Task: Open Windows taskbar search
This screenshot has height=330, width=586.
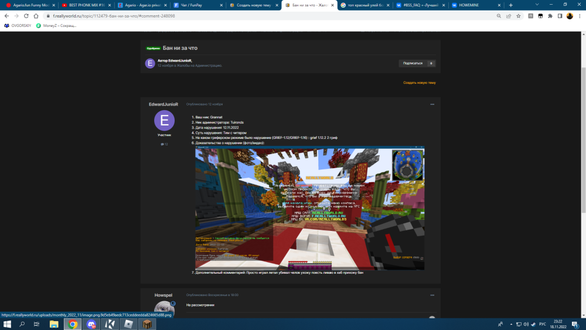Action: pyautogui.click(x=22, y=324)
